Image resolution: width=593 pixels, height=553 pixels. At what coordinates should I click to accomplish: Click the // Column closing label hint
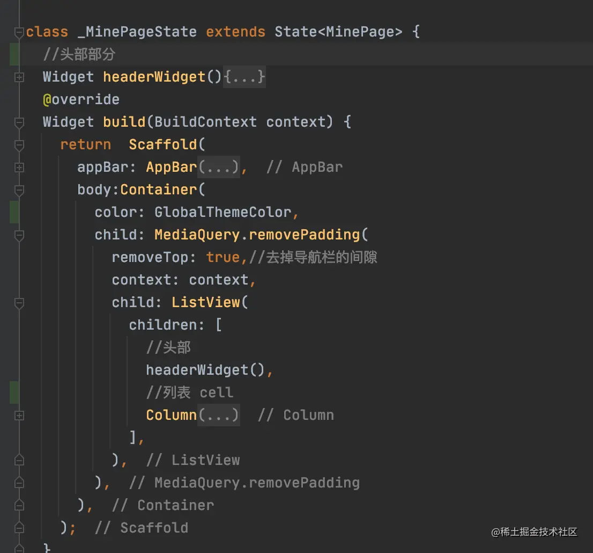coord(296,415)
